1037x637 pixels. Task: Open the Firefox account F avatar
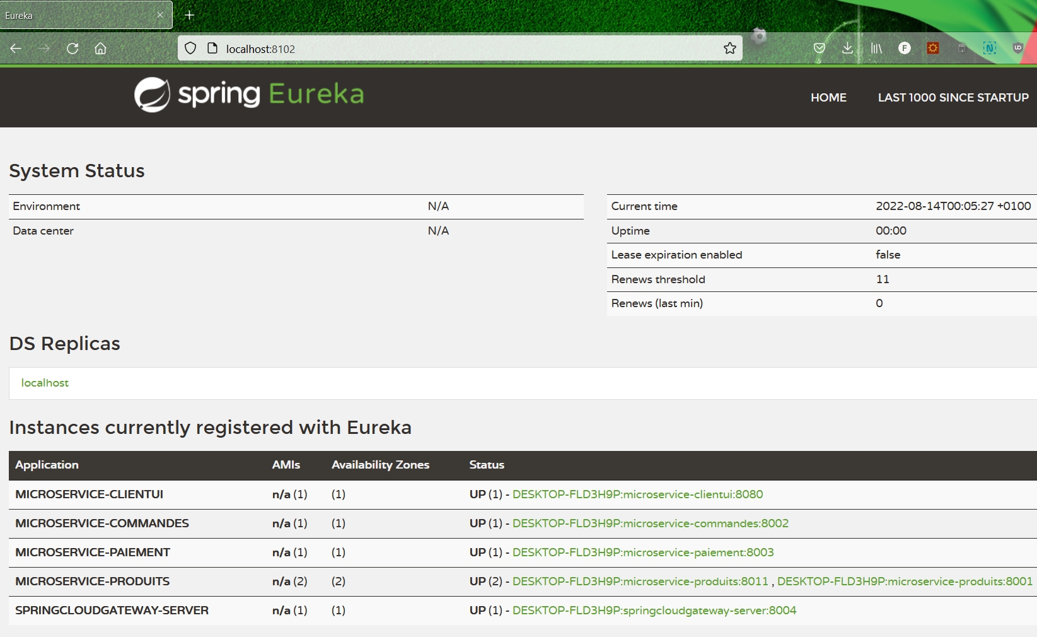point(905,49)
